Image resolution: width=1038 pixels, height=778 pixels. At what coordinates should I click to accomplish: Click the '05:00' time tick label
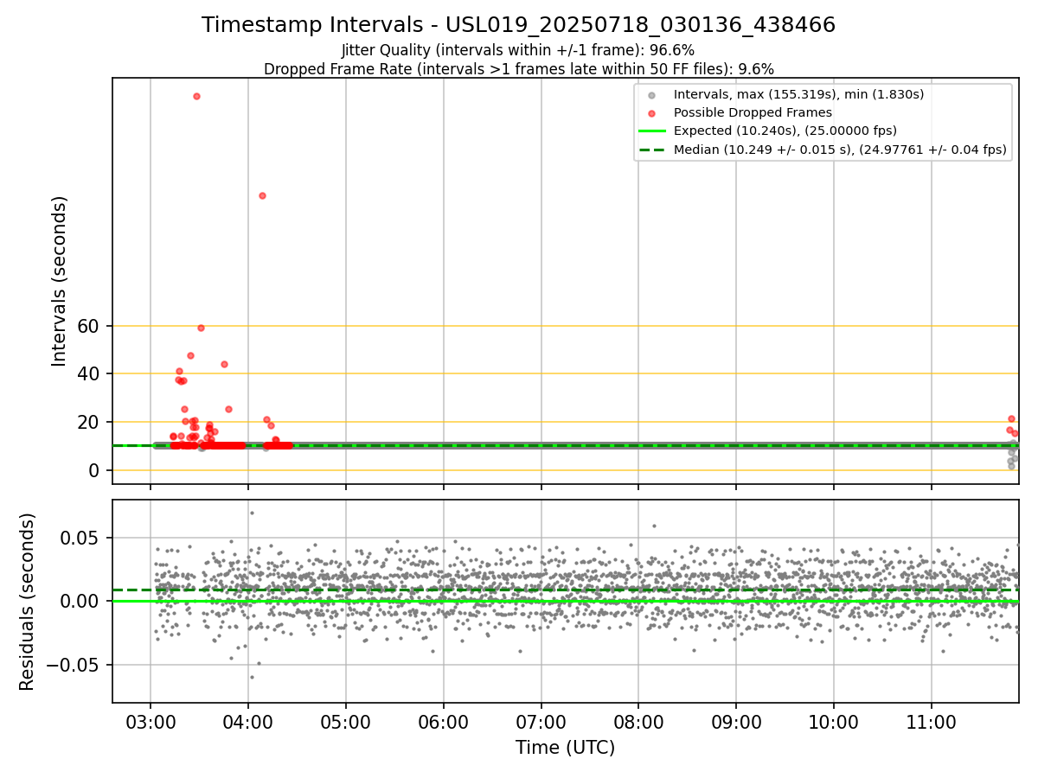tap(346, 721)
